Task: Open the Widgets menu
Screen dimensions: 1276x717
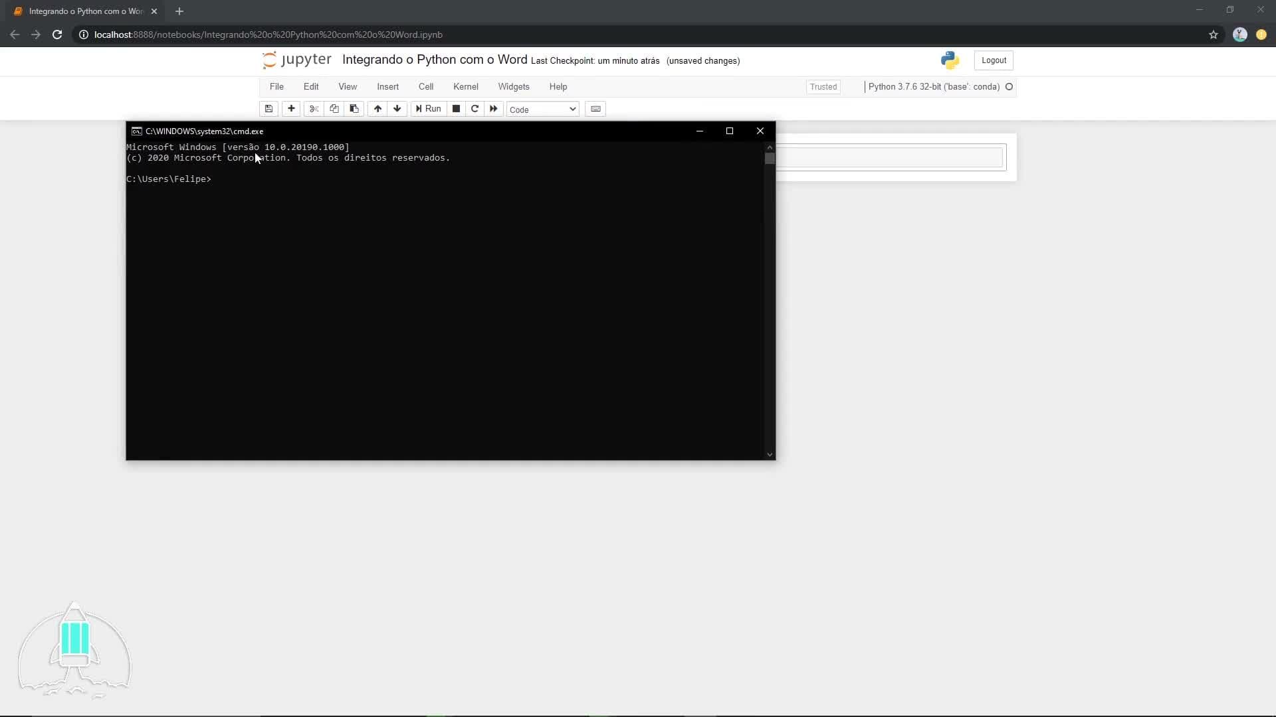Action: (x=514, y=87)
